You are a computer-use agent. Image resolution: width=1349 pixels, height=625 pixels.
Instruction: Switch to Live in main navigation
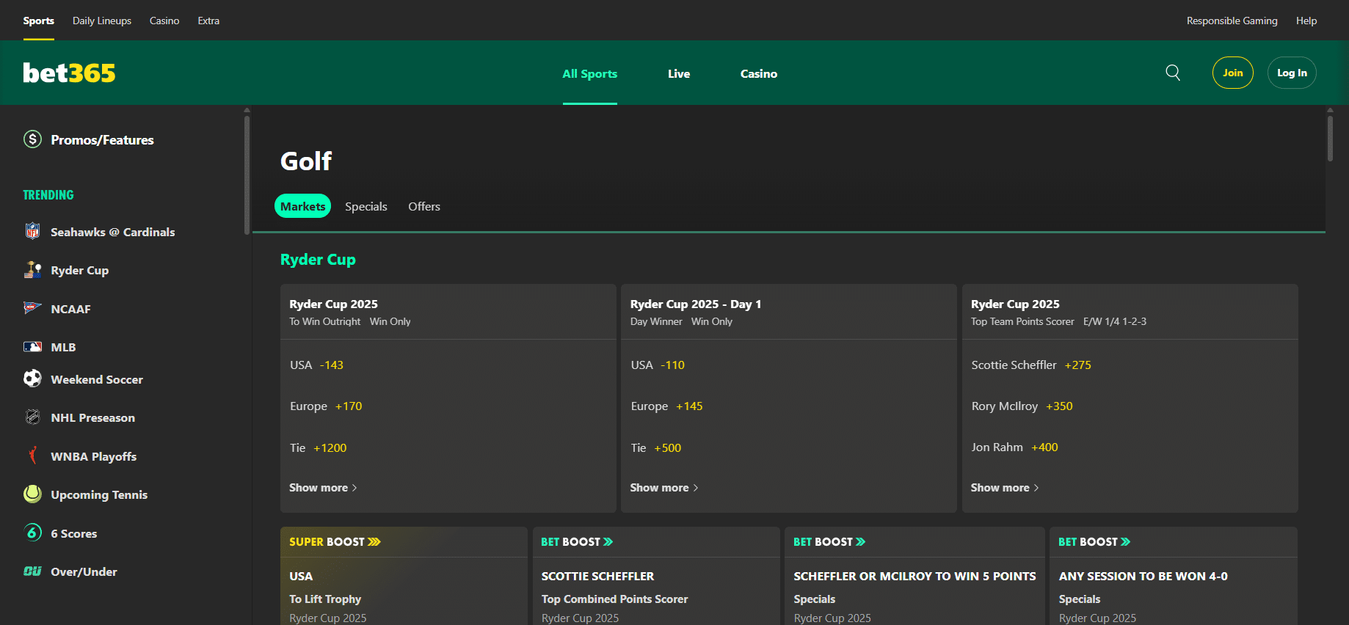[679, 73]
